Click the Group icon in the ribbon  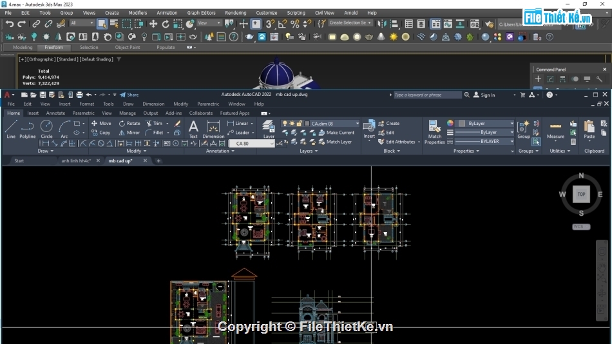523,129
